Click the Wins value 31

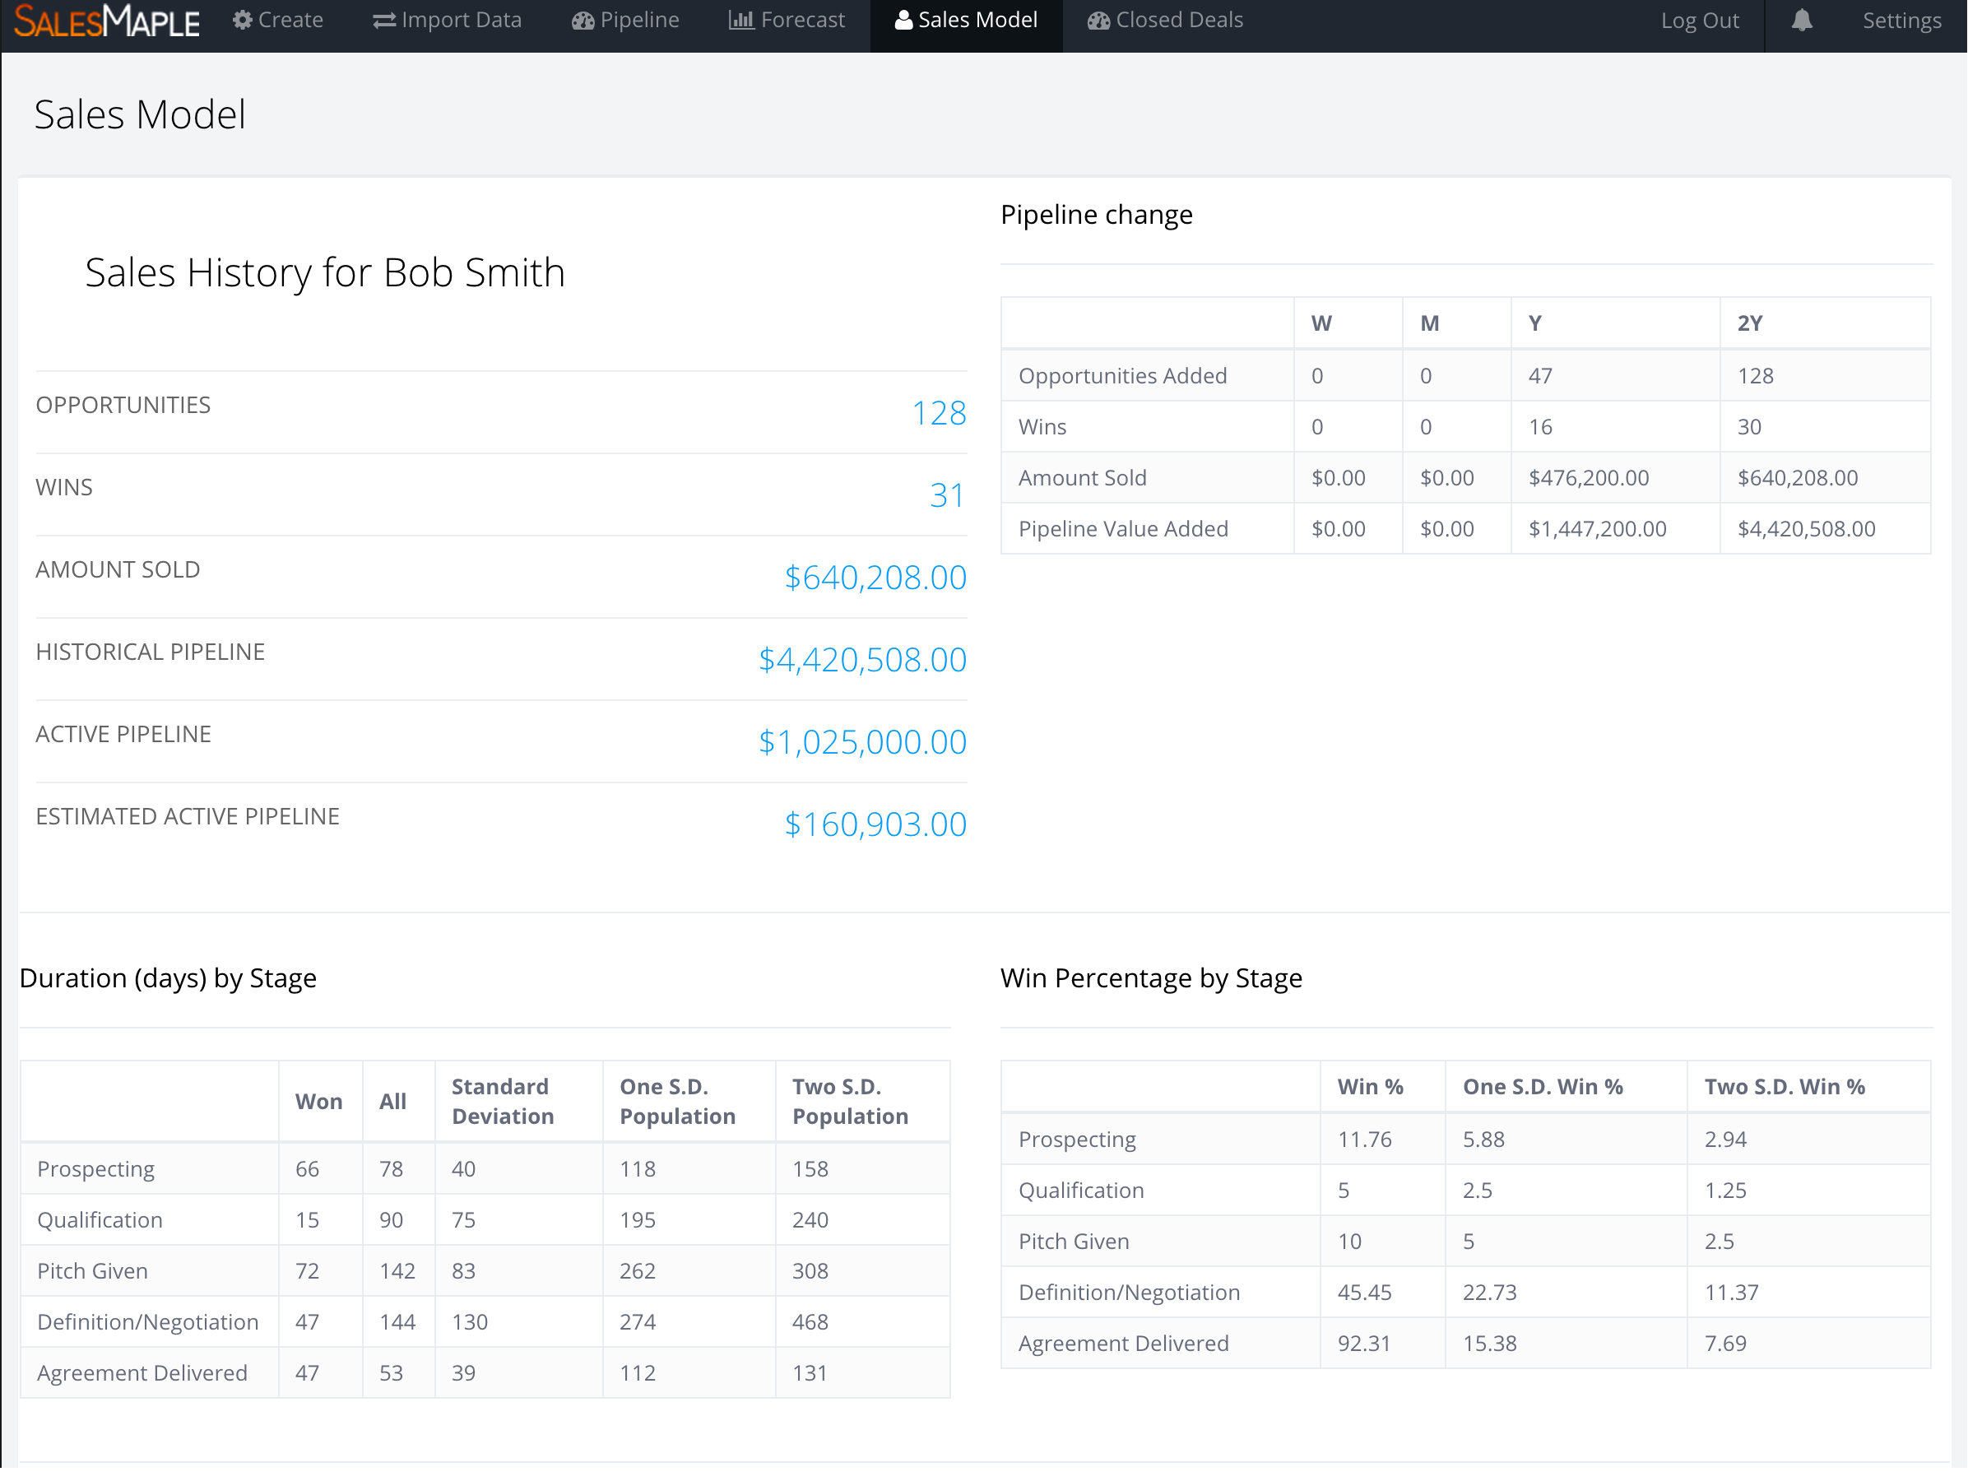tap(947, 495)
